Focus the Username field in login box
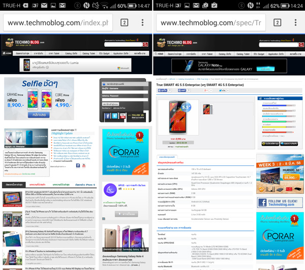This screenshot has height=270, width=305. point(125,92)
